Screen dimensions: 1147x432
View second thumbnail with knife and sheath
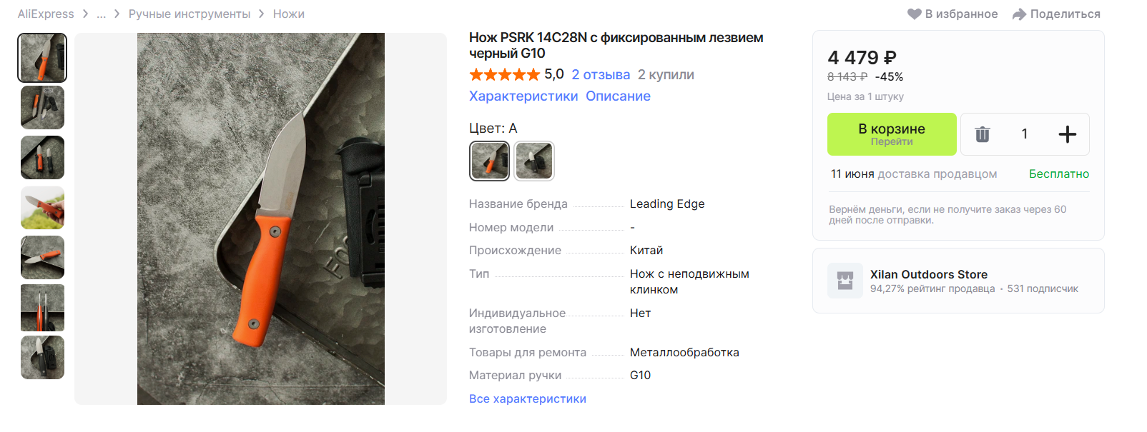42,108
